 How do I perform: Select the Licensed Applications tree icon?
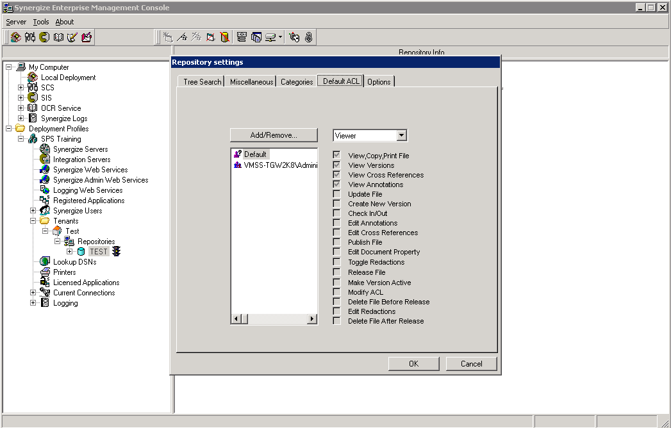[x=44, y=282]
